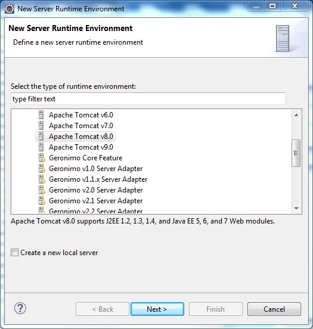Click the runtime list scrollbar thumb
The width and height of the screenshot is (313, 329).
pyautogui.click(x=296, y=153)
